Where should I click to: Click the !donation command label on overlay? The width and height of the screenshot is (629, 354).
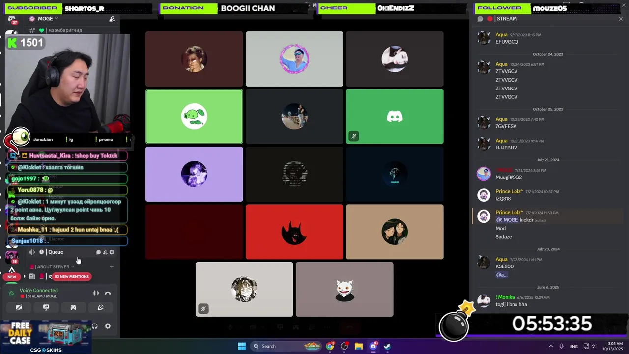tap(42, 140)
